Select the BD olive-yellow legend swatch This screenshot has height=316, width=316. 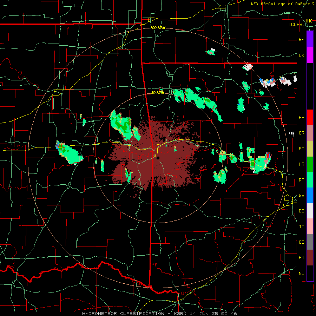(x=310, y=149)
